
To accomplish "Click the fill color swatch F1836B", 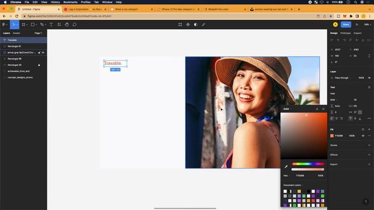I will coord(332,136).
